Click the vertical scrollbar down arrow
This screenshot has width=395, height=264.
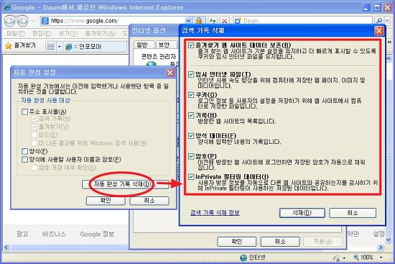[389, 240]
